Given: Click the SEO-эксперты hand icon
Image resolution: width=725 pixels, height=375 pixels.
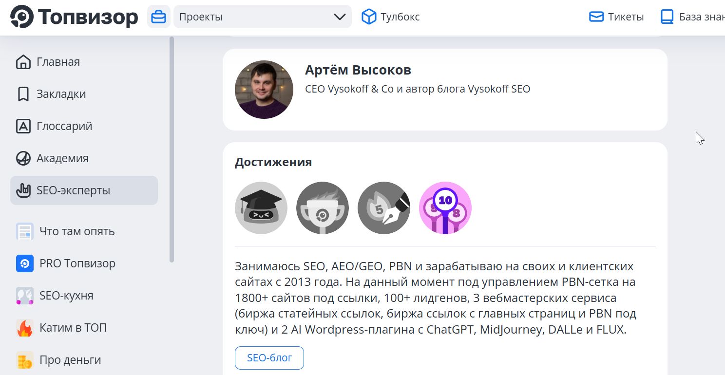Looking at the screenshot, I should coord(23,190).
